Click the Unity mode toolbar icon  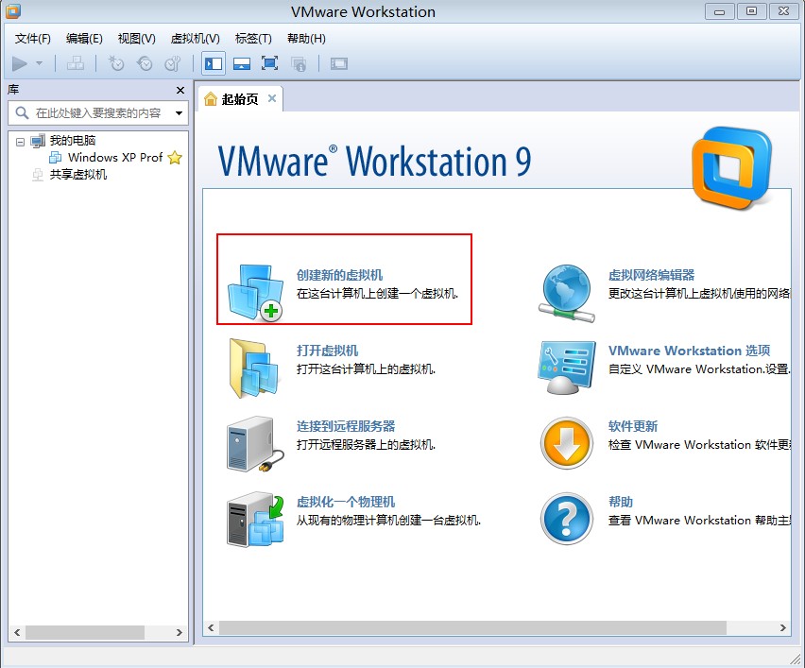pos(299,63)
